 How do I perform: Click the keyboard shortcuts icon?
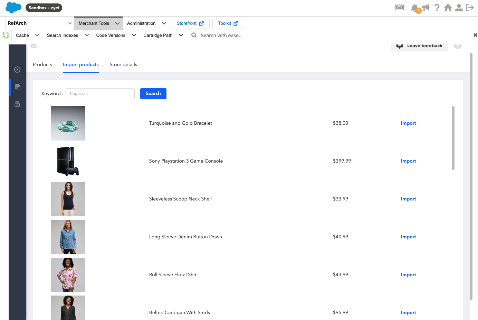[x=399, y=8]
